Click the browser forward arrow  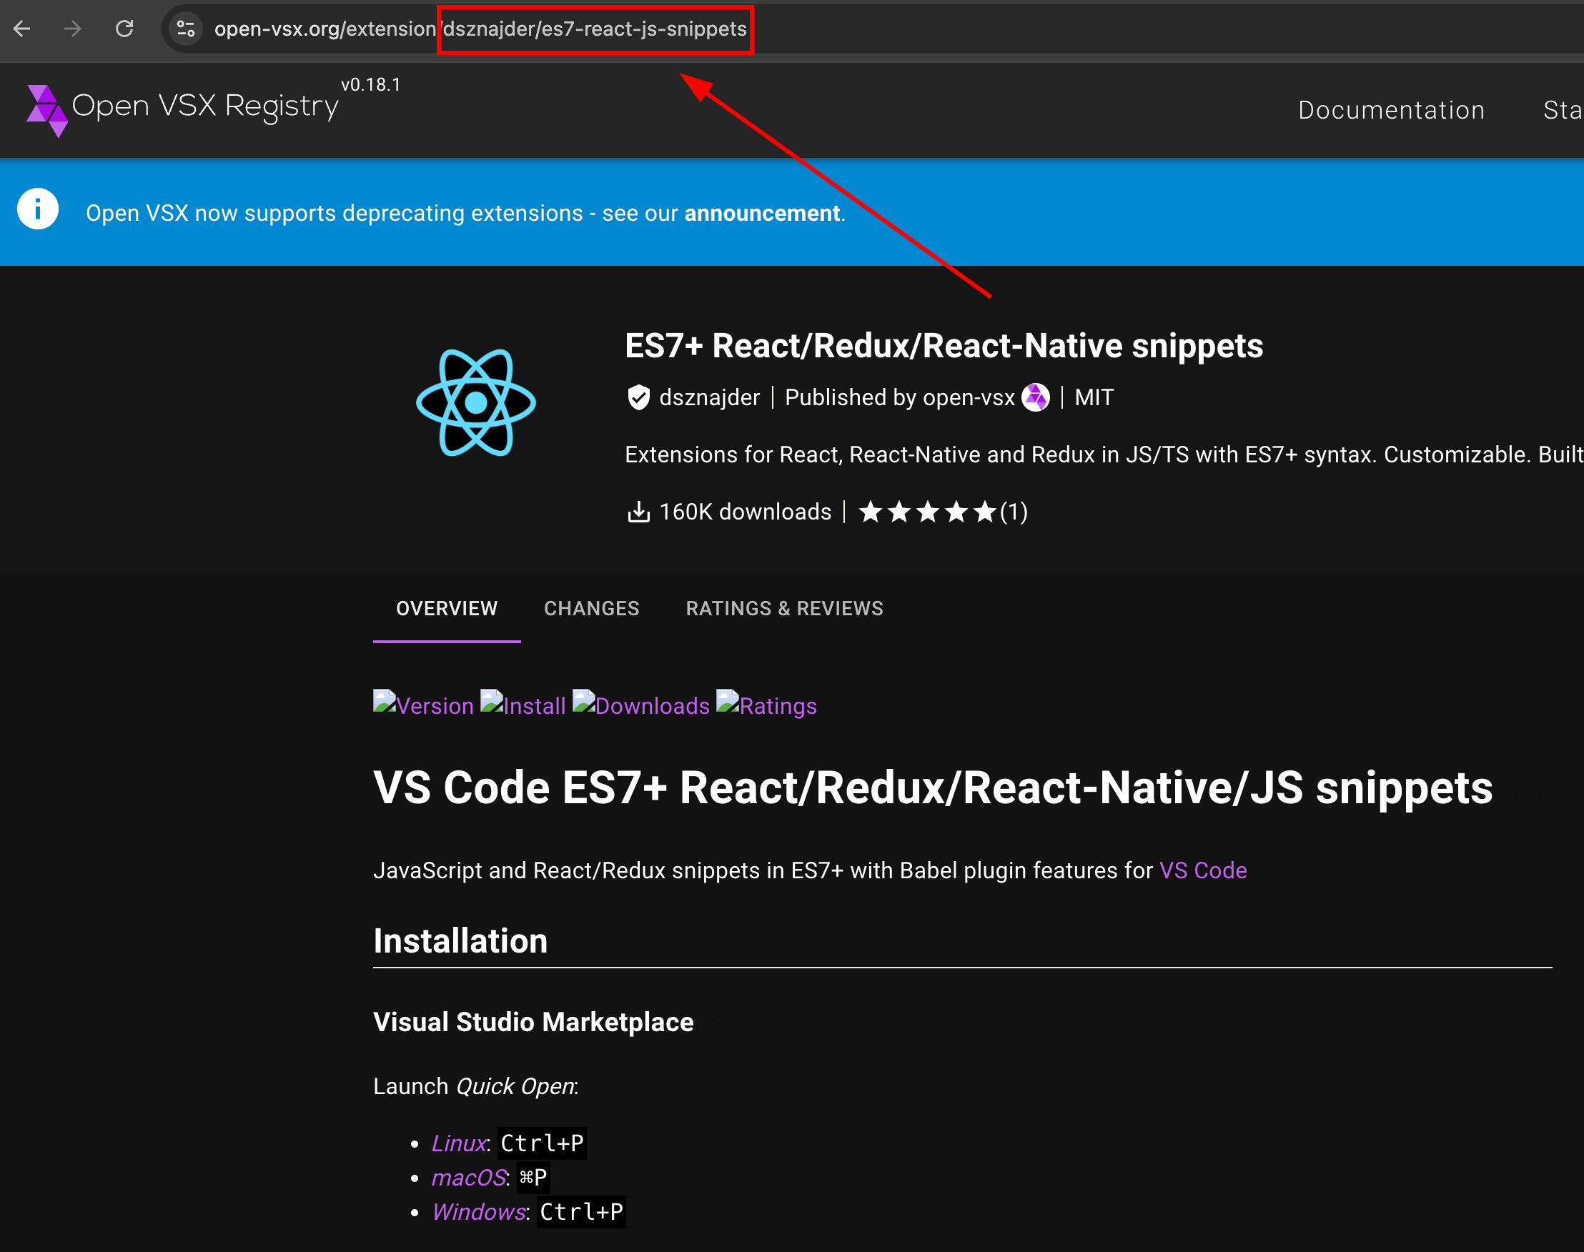coord(73,29)
